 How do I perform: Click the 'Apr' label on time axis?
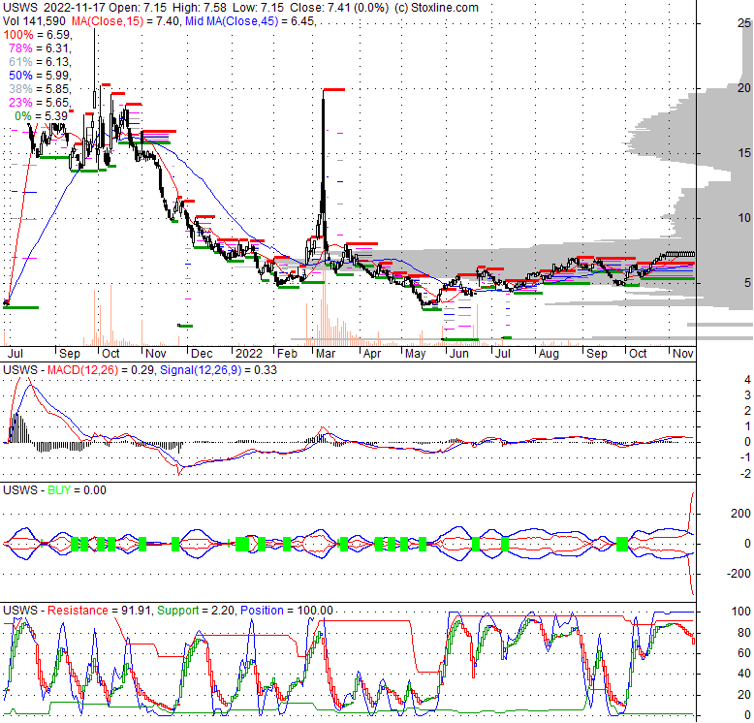click(372, 354)
